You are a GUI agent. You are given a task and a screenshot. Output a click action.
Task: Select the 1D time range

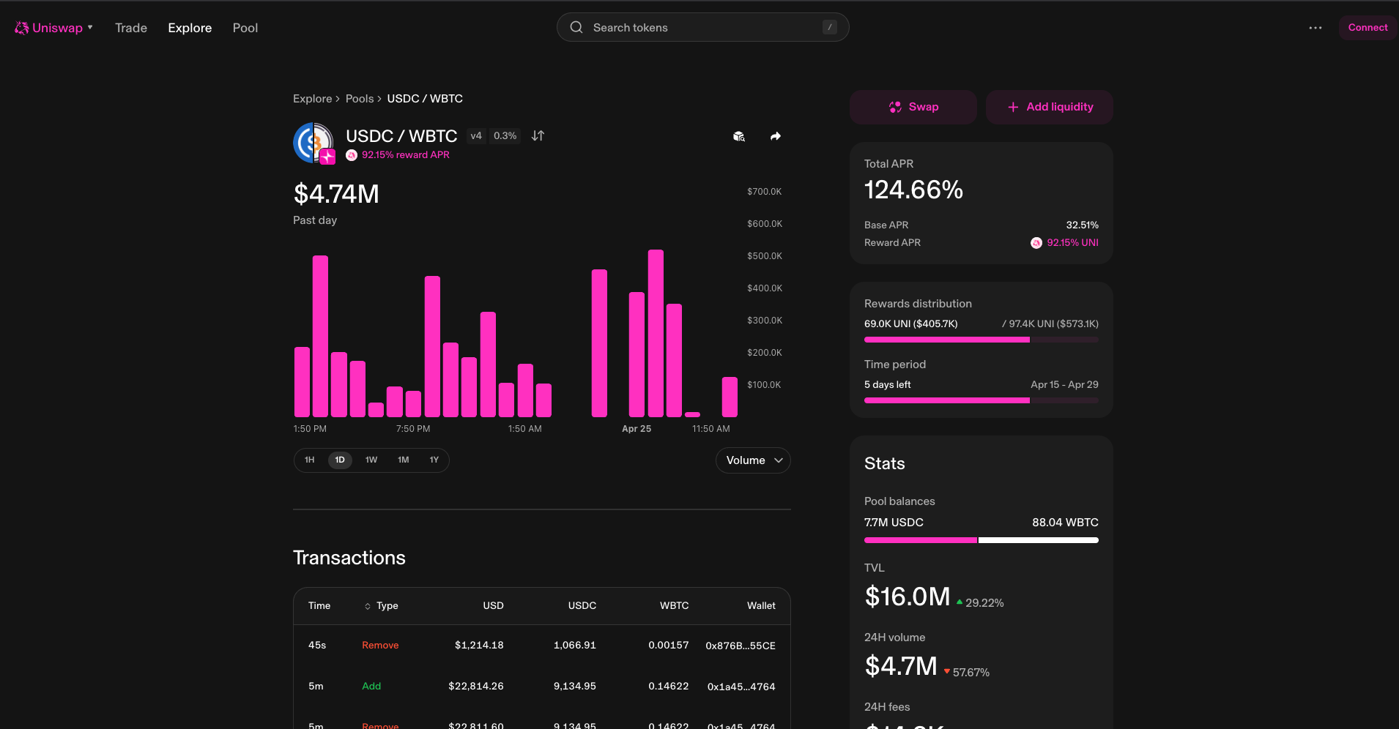[340, 460]
